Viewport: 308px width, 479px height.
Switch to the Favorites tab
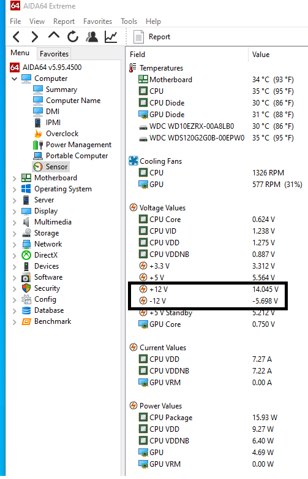tap(54, 54)
